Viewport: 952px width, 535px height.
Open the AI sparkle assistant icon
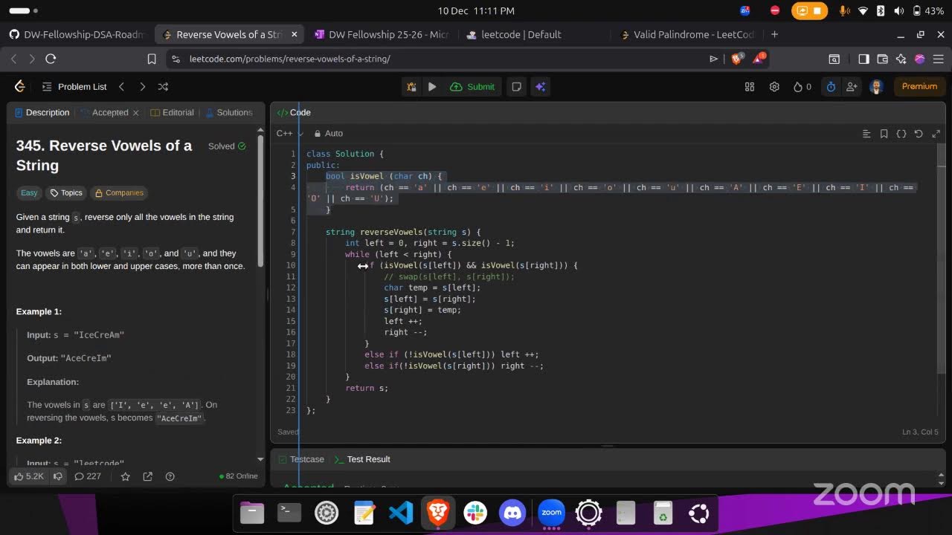(541, 87)
